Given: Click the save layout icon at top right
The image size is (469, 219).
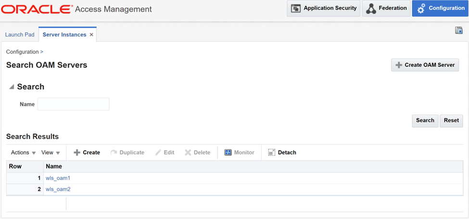Looking at the screenshot, I should (x=458, y=30).
